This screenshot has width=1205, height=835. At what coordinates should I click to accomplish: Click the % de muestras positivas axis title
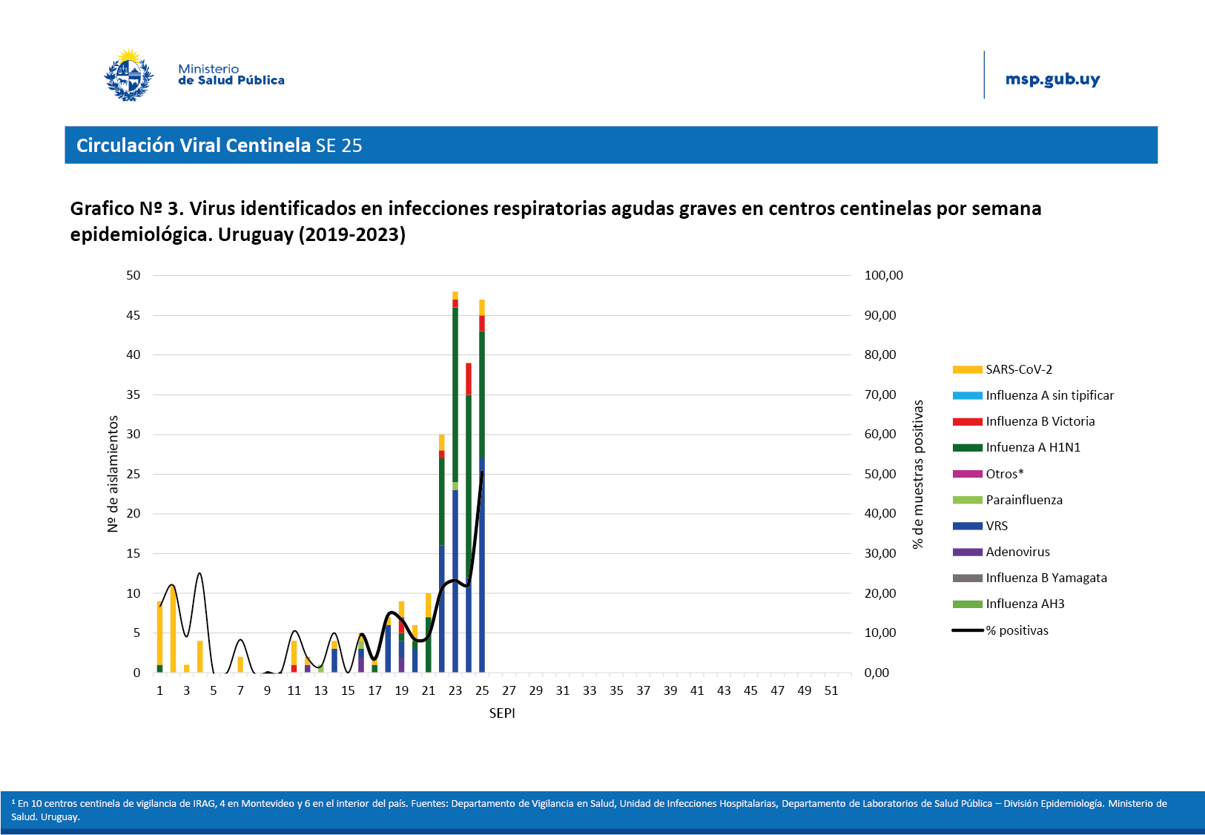point(918,475)
